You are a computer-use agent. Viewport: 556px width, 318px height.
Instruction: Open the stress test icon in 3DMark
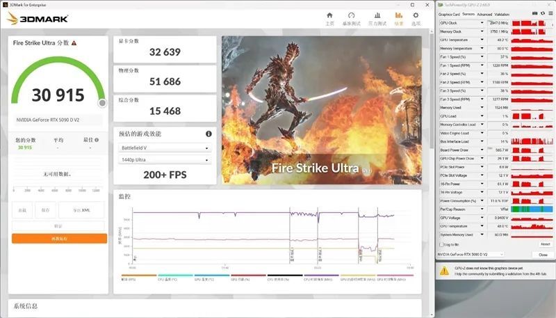pos(377,15)
